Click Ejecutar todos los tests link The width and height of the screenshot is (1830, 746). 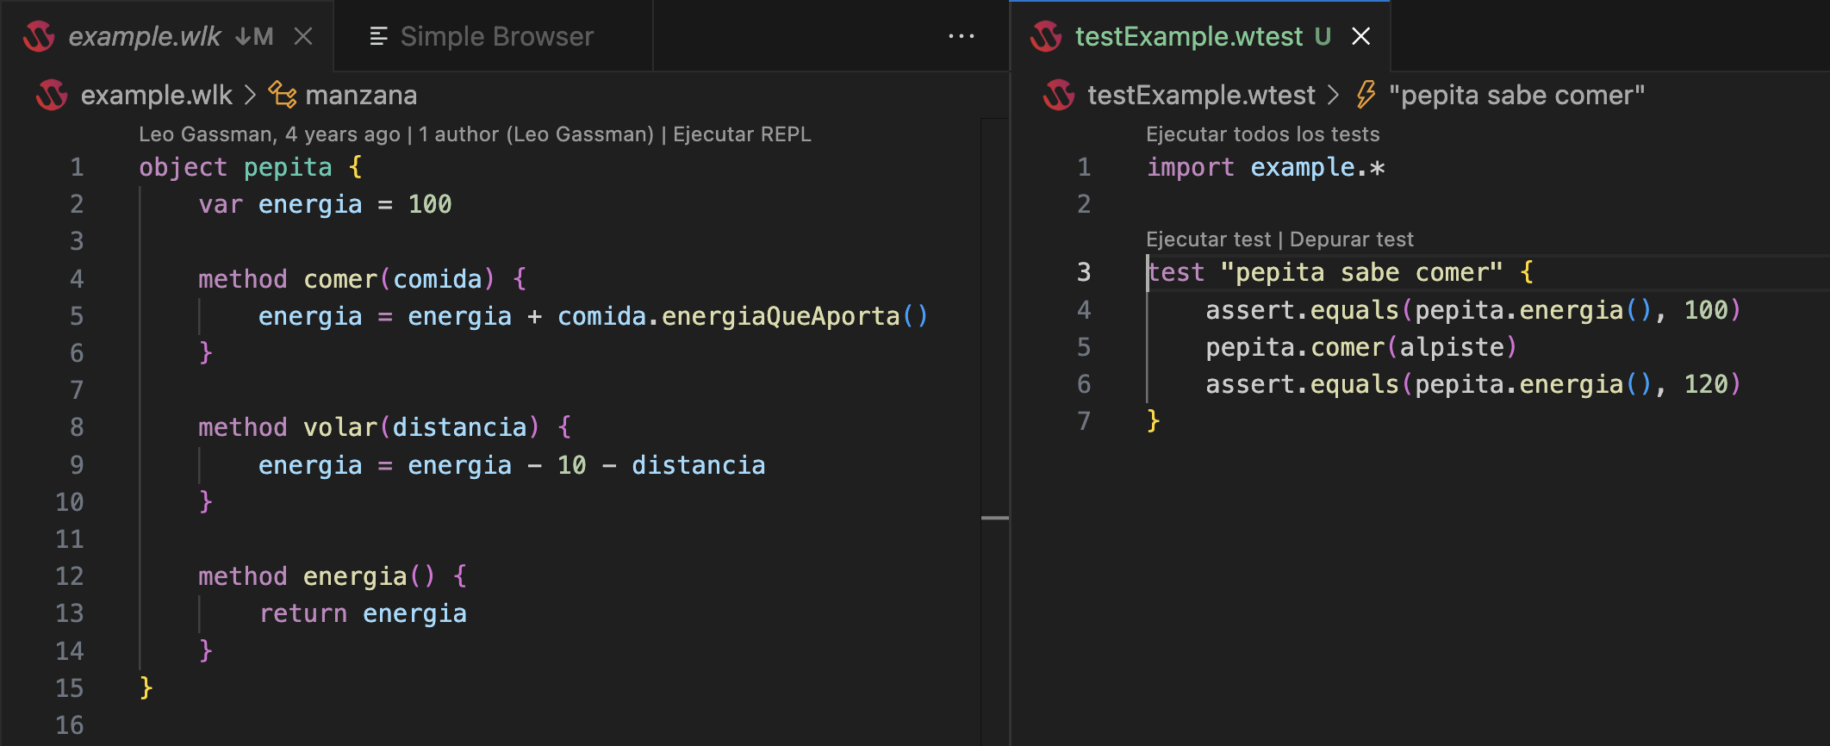pyautogui.click(x=1262, y=134)
